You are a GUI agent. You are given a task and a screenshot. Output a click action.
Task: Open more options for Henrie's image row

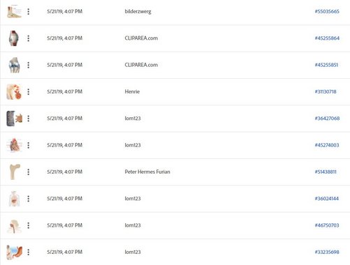coord(29,91)
